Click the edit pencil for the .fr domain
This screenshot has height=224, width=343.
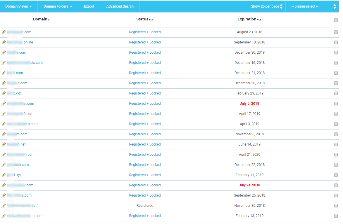tap(4, 206)
